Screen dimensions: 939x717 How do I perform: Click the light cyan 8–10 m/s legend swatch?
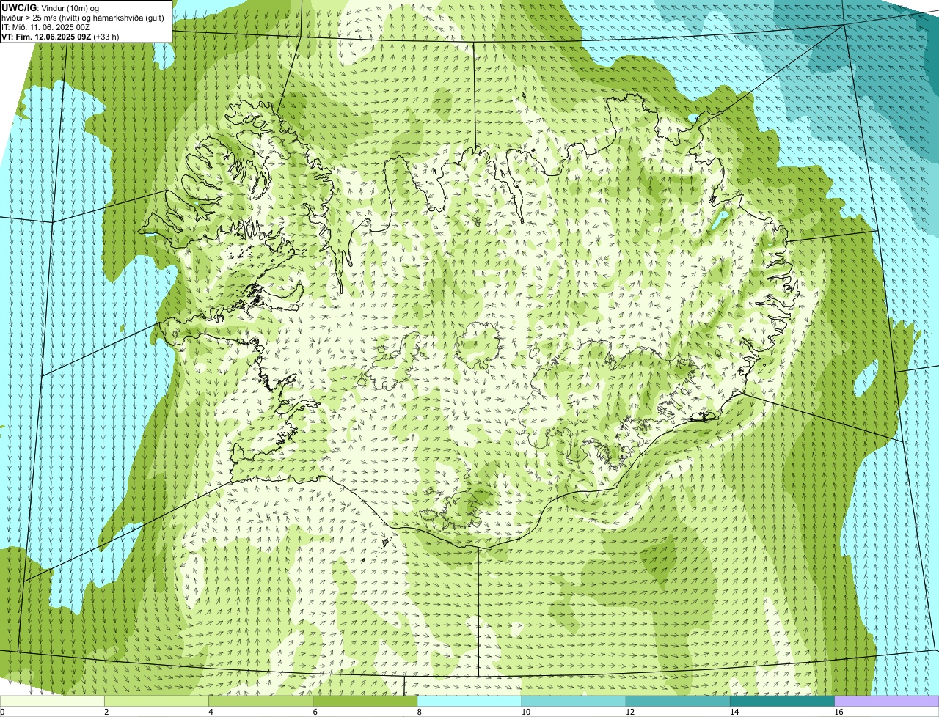point(469,701)
